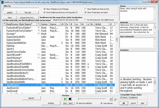This screenshot has width=159, height=108.
Task: Open Choose from Favs
Action: (x=28, y=18)
